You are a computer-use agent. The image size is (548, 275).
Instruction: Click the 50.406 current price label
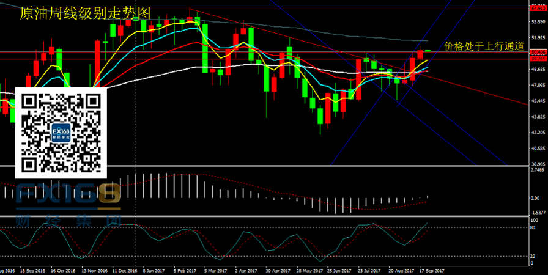coord(538,52)
